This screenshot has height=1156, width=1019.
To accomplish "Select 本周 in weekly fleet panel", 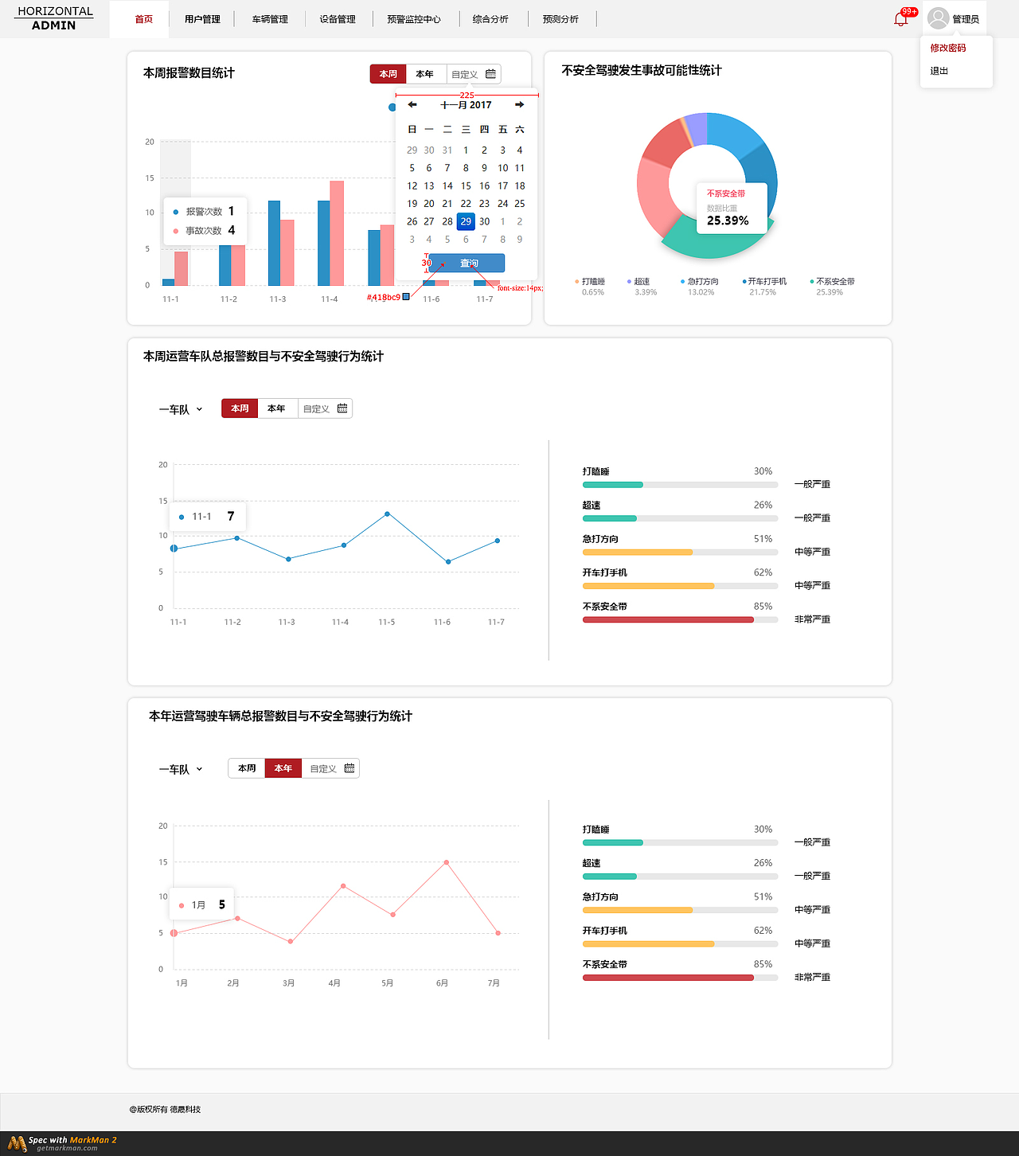I will click(240, 408).
